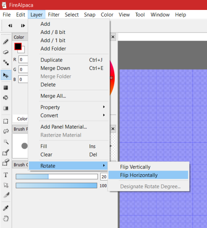Switch to the Color tab

pos(22,119)
